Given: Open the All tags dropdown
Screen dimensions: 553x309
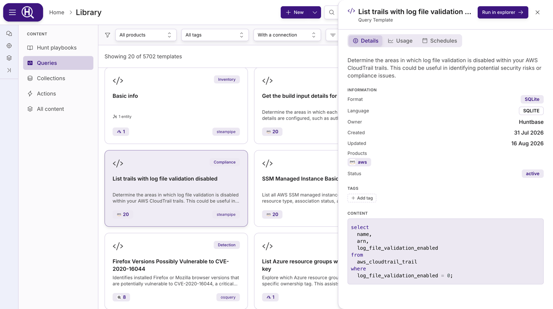Looking at the screenshot, I should point(215,35).
